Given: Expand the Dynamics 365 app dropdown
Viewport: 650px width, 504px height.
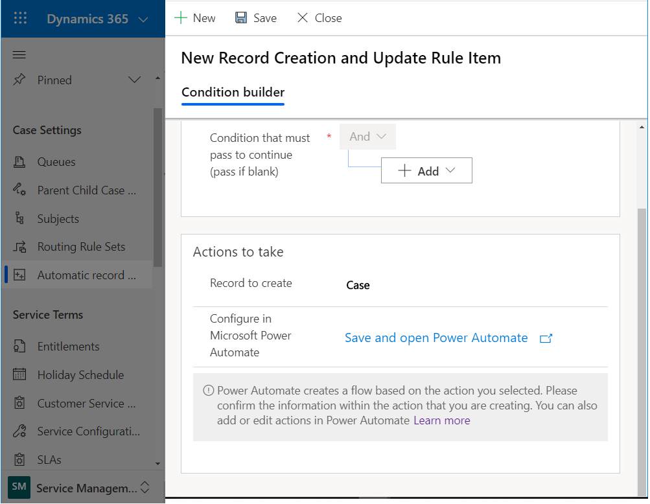Looking at the screenshot, I should click(x=143, y=19).
